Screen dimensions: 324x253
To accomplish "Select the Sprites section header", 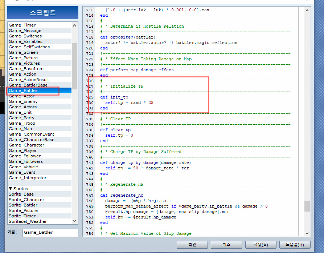I will [40, 189].
